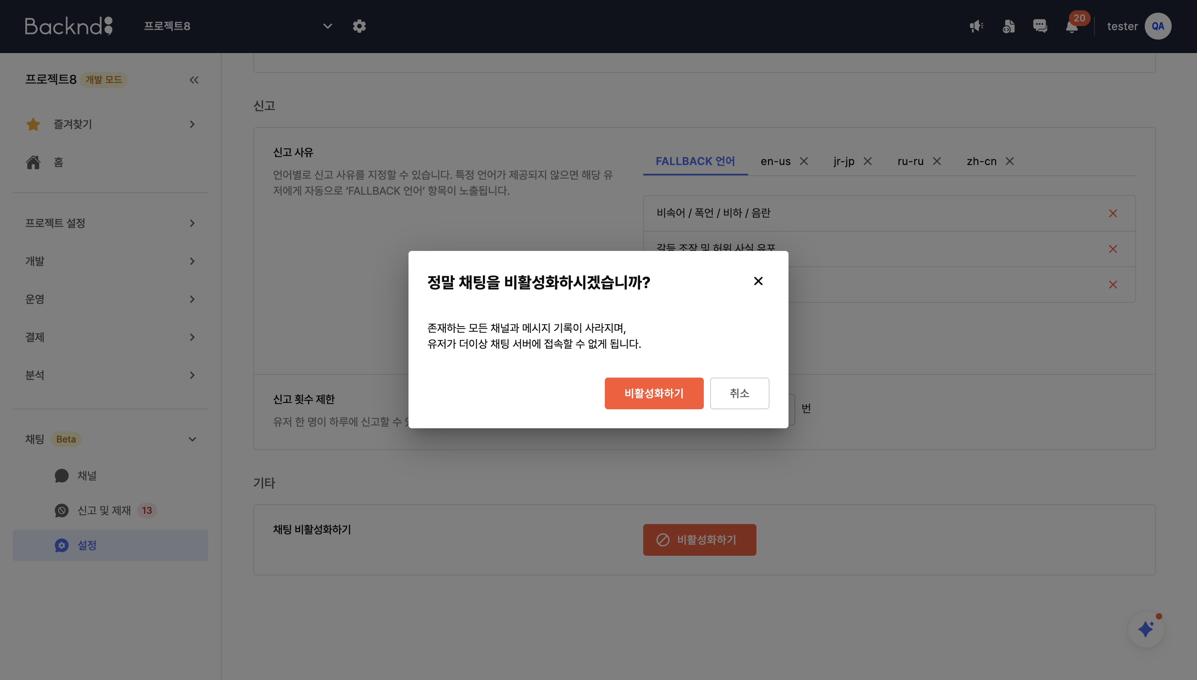Screen dimensions: 1197x680
Task: Open 채널 chat bubble icon
Action: pyautogui.click(x=62, y=476)
